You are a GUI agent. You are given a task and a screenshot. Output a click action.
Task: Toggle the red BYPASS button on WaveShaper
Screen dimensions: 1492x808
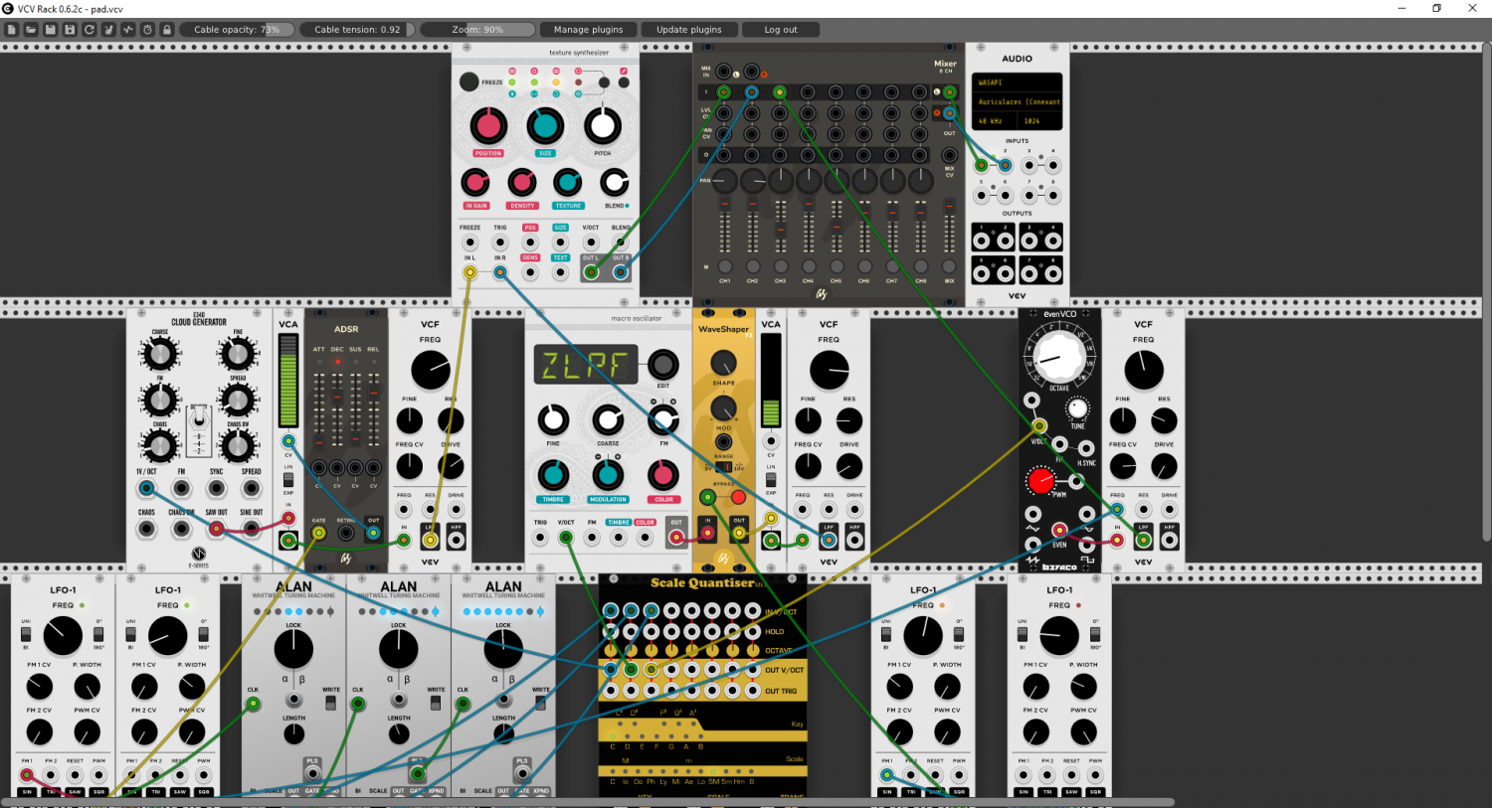[738, 497]
